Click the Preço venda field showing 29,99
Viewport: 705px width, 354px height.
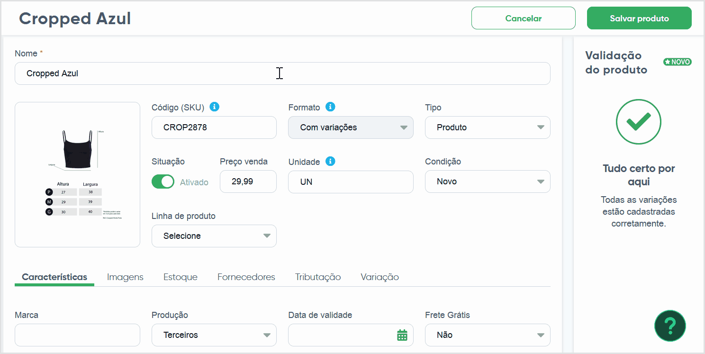point(248,182)
